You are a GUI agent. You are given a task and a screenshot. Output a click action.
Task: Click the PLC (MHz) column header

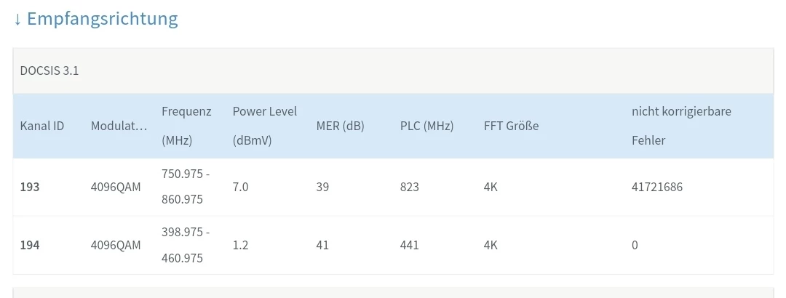tap(426, 126)
